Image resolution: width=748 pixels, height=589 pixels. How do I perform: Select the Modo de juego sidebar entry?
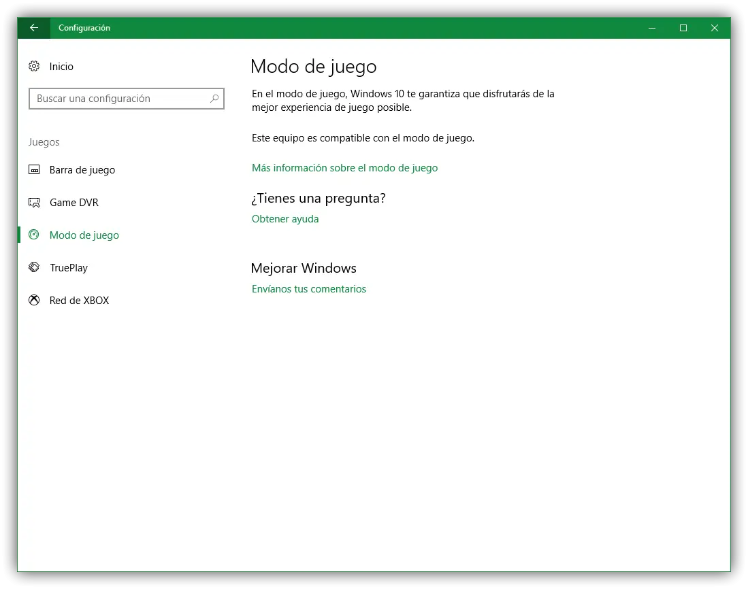[x=84, y=235]
